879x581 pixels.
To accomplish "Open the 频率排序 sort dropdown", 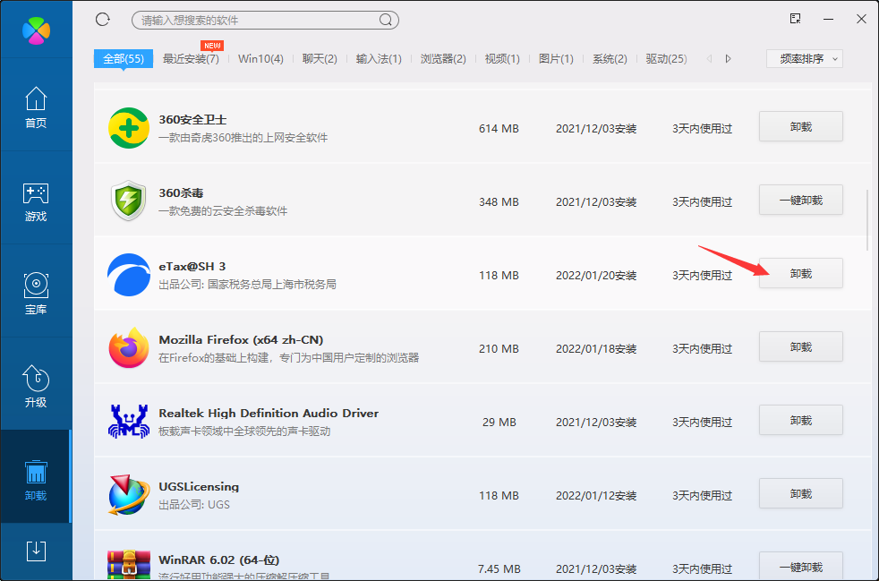I will [805, 59].
